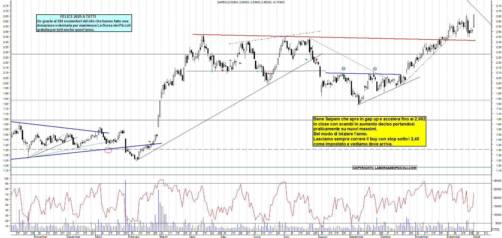502x238 pixels.
Task: Click the October month label
Action: pos(386,237)
